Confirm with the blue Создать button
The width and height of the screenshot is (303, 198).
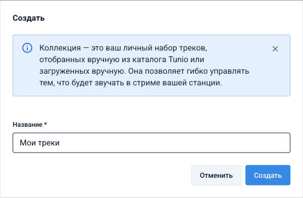[268, 175]
